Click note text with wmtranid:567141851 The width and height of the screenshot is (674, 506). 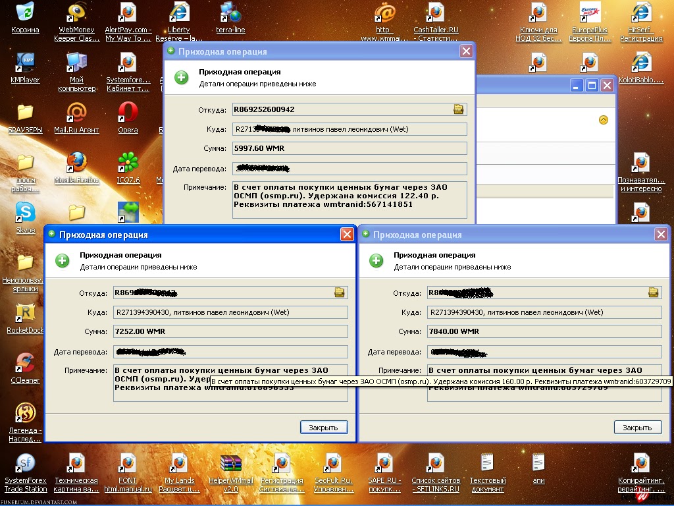350,200
